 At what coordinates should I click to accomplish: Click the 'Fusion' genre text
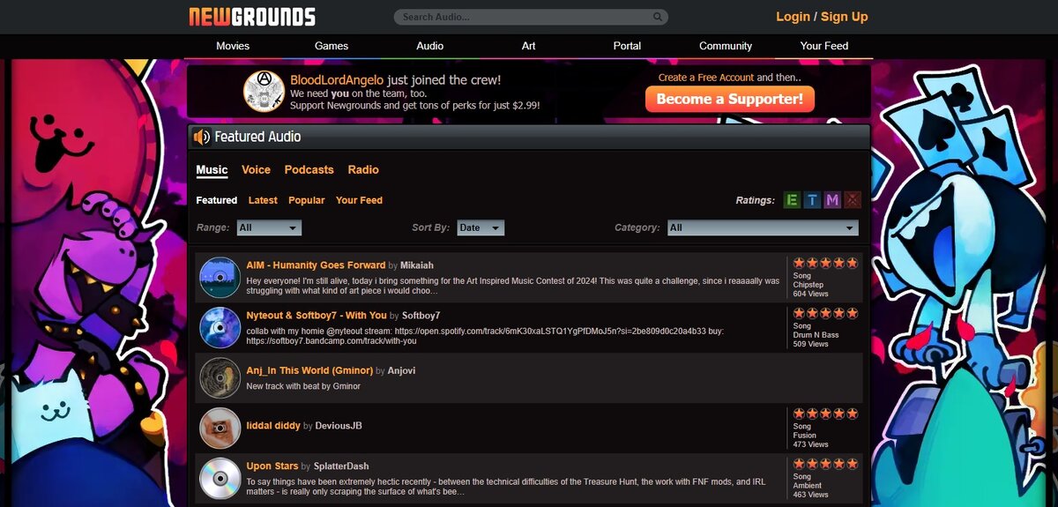805,436
